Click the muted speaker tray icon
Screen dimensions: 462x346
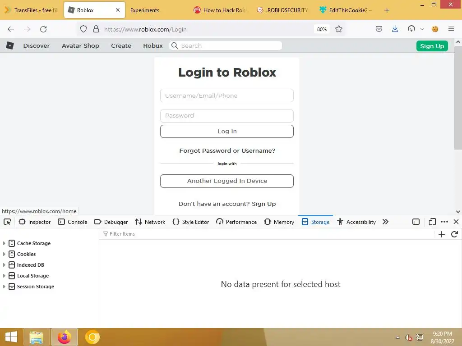[408, 337]
